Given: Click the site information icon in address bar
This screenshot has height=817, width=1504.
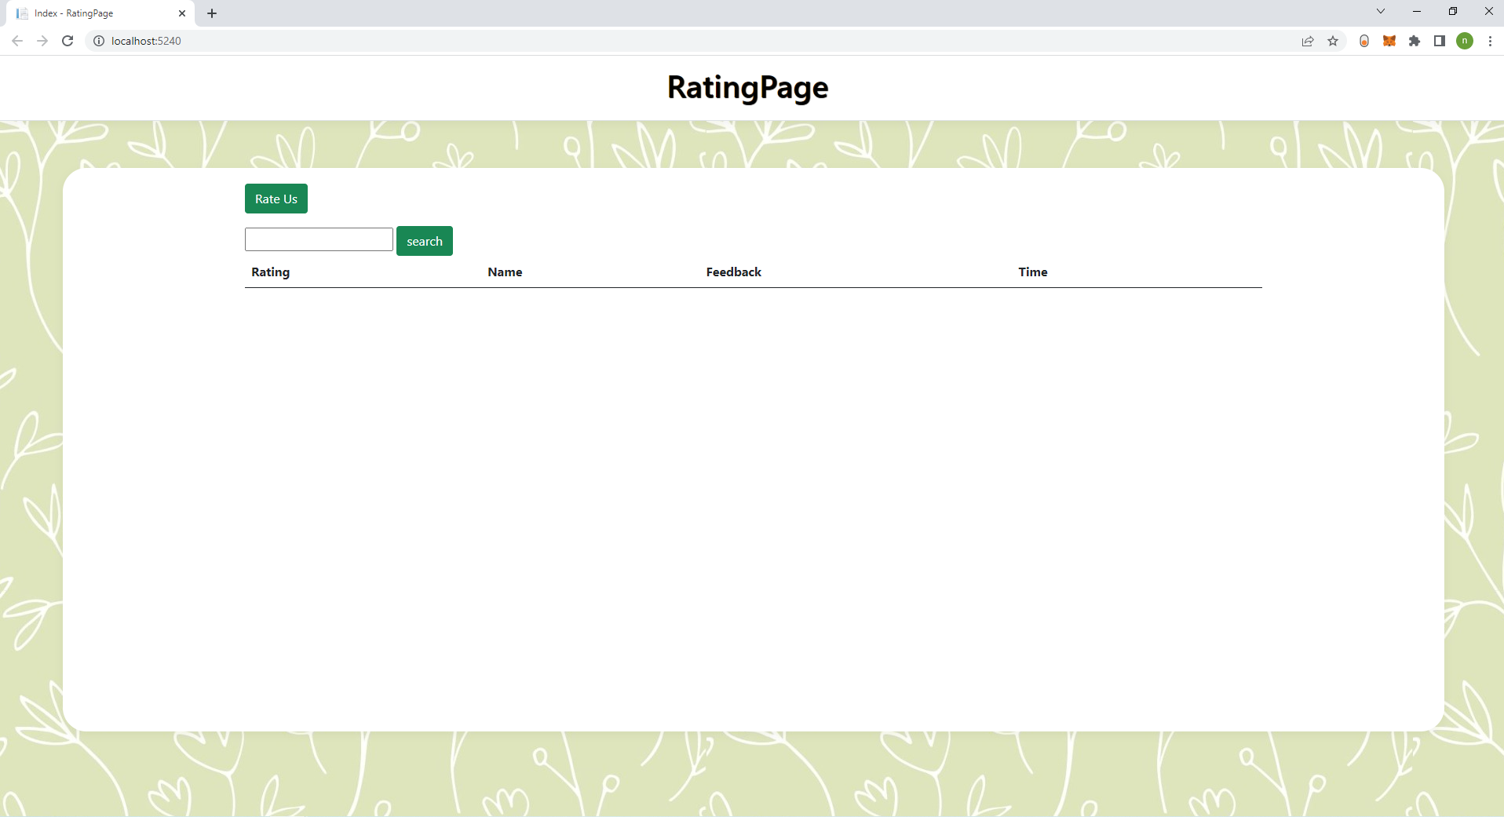Looking at the screenshot, I should 98,41.
